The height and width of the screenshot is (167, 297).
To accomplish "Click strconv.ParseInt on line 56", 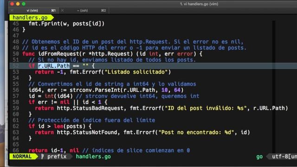I will pos(95,90).
